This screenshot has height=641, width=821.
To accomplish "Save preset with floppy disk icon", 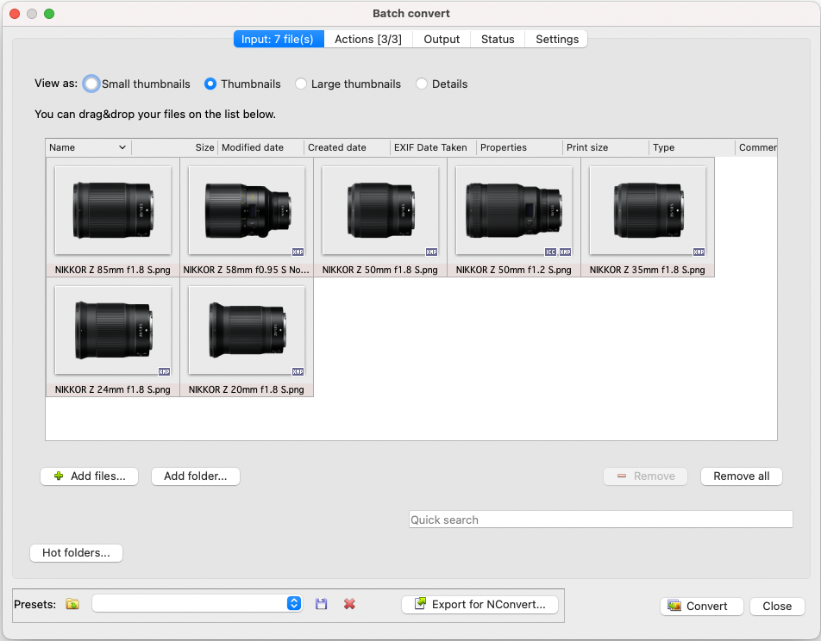I will click(x=322, y=604).
